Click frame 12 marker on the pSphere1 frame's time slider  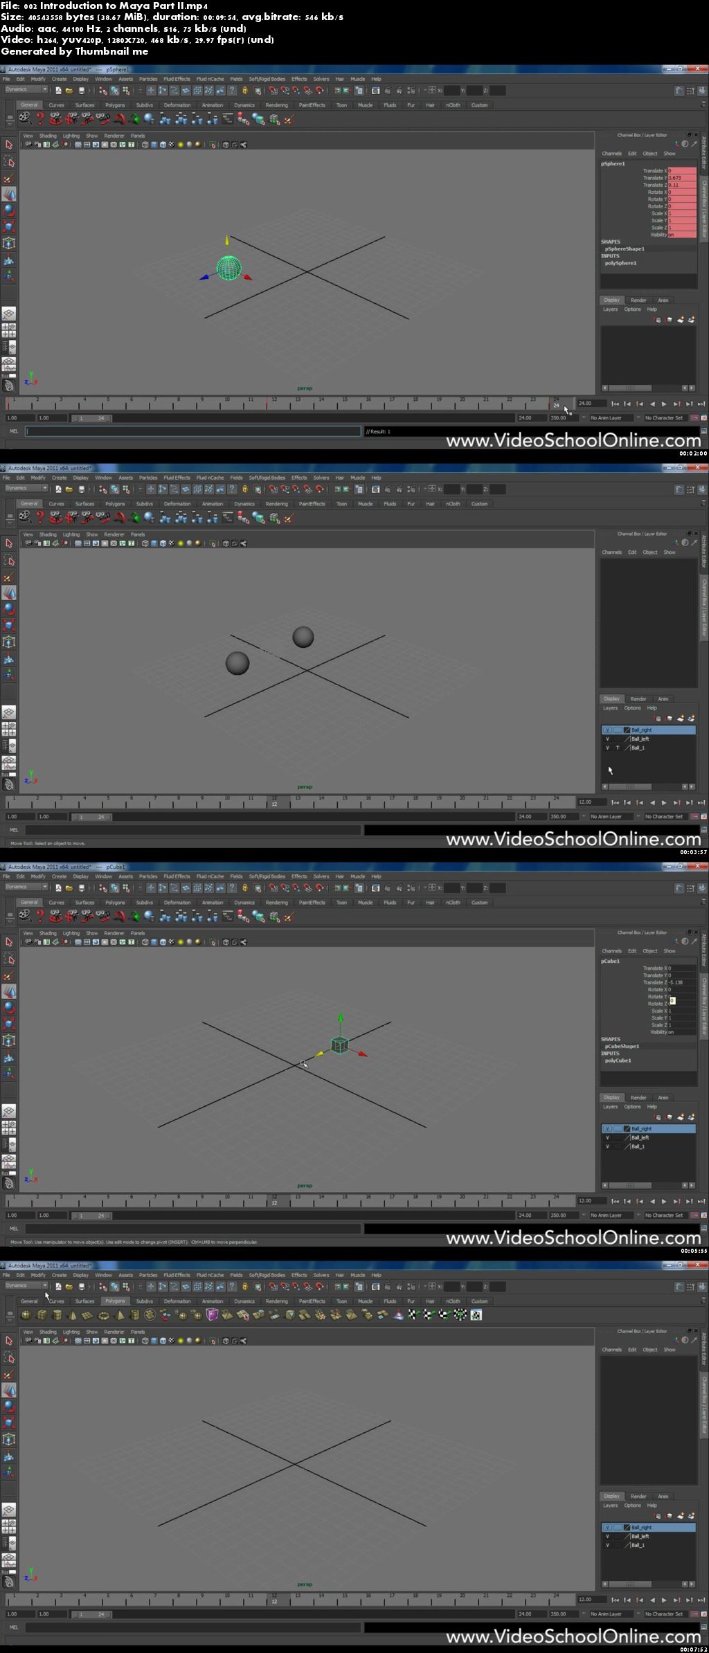[x=274, y=401]
